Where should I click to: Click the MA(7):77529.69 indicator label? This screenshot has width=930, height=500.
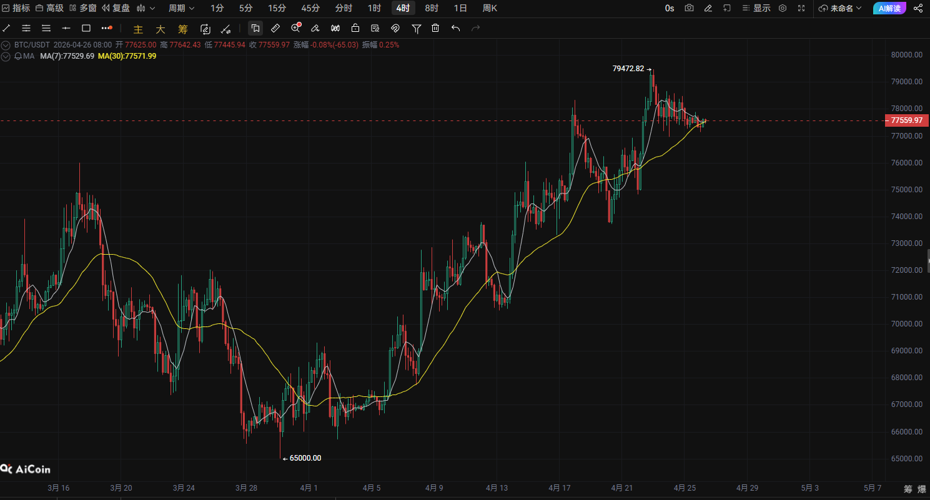tap(67, 56)
